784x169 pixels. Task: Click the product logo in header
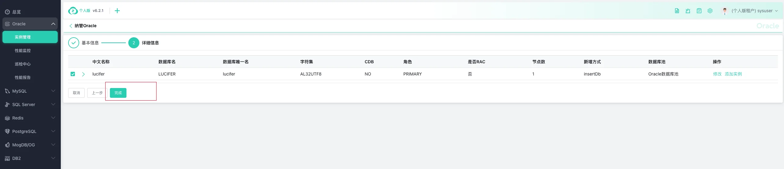click(73, 11)
